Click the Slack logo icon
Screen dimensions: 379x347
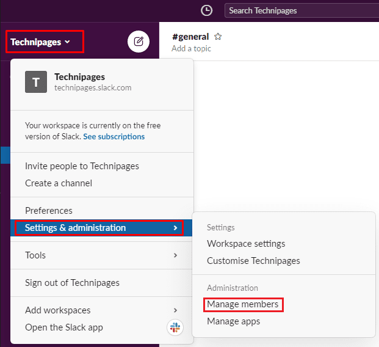tap(175, 327)
